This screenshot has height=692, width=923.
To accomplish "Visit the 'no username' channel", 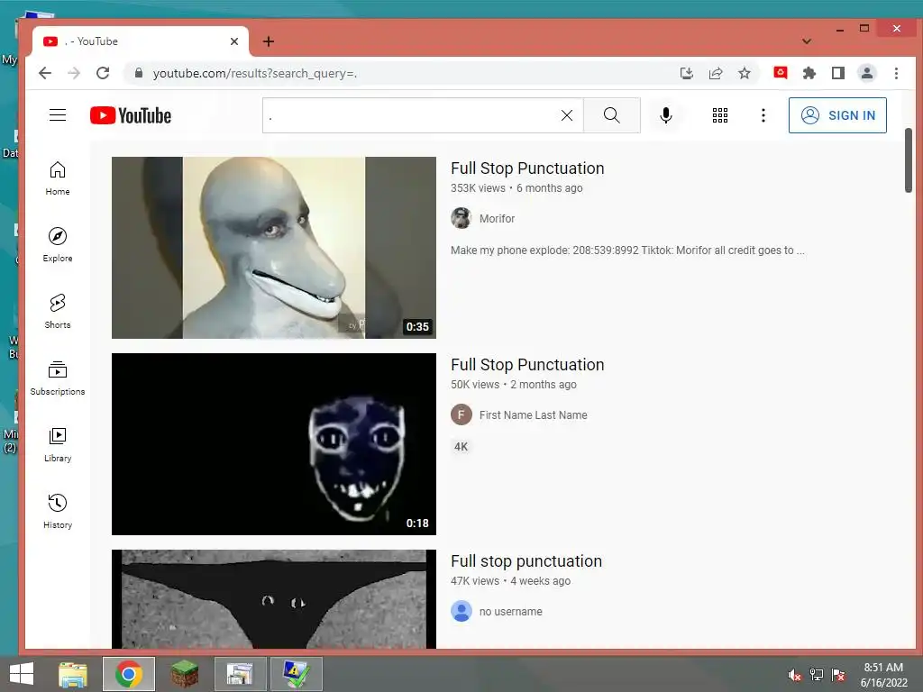I will coord(511,612).
